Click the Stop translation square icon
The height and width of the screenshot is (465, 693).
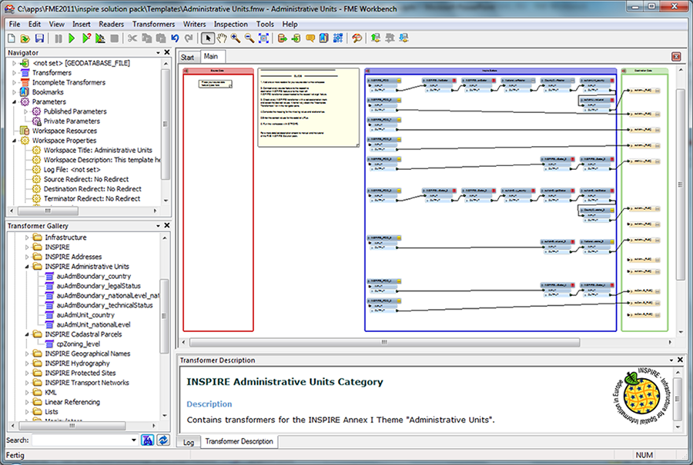[x=115, y=39]
